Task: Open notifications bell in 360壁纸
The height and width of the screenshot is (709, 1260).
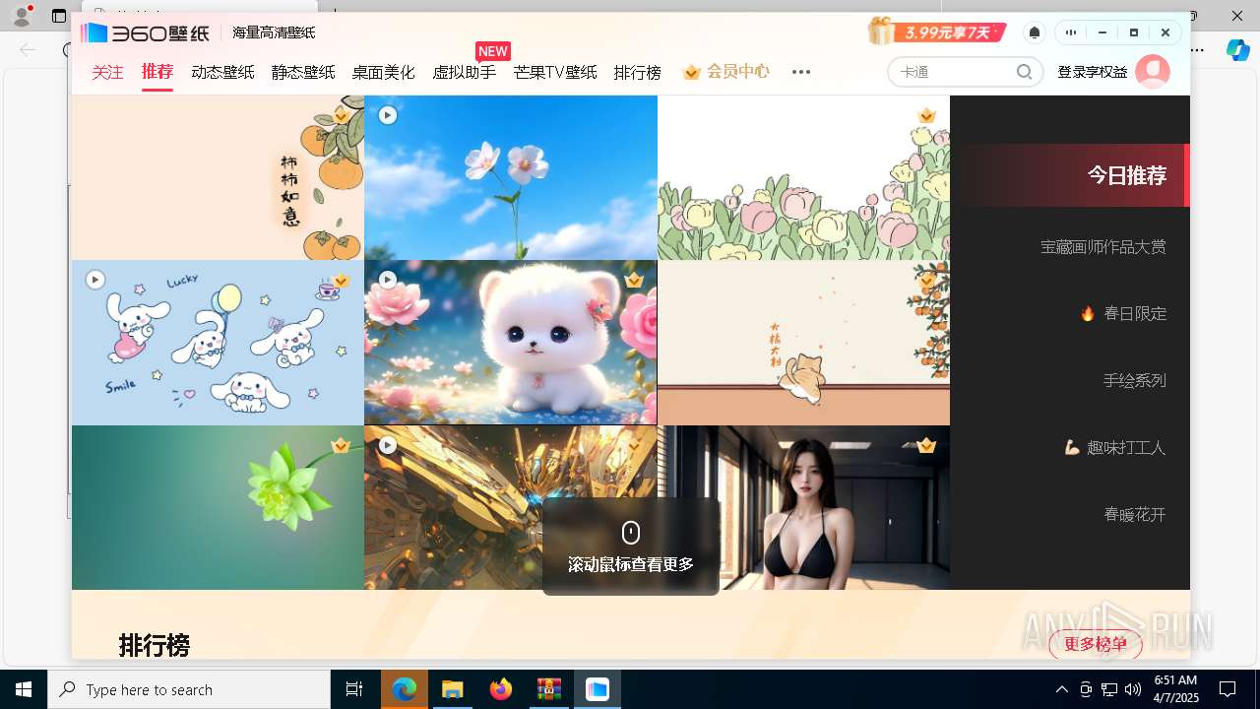Action: [1035, 32]
